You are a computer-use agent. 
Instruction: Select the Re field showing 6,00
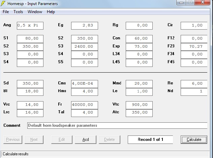[194, 84]
